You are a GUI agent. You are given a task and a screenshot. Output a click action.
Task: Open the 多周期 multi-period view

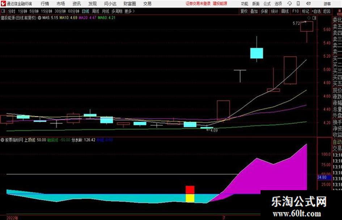(117, 11)
